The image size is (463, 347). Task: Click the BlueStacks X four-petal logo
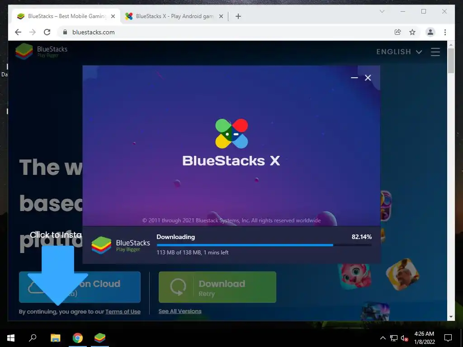click(231, 133)
